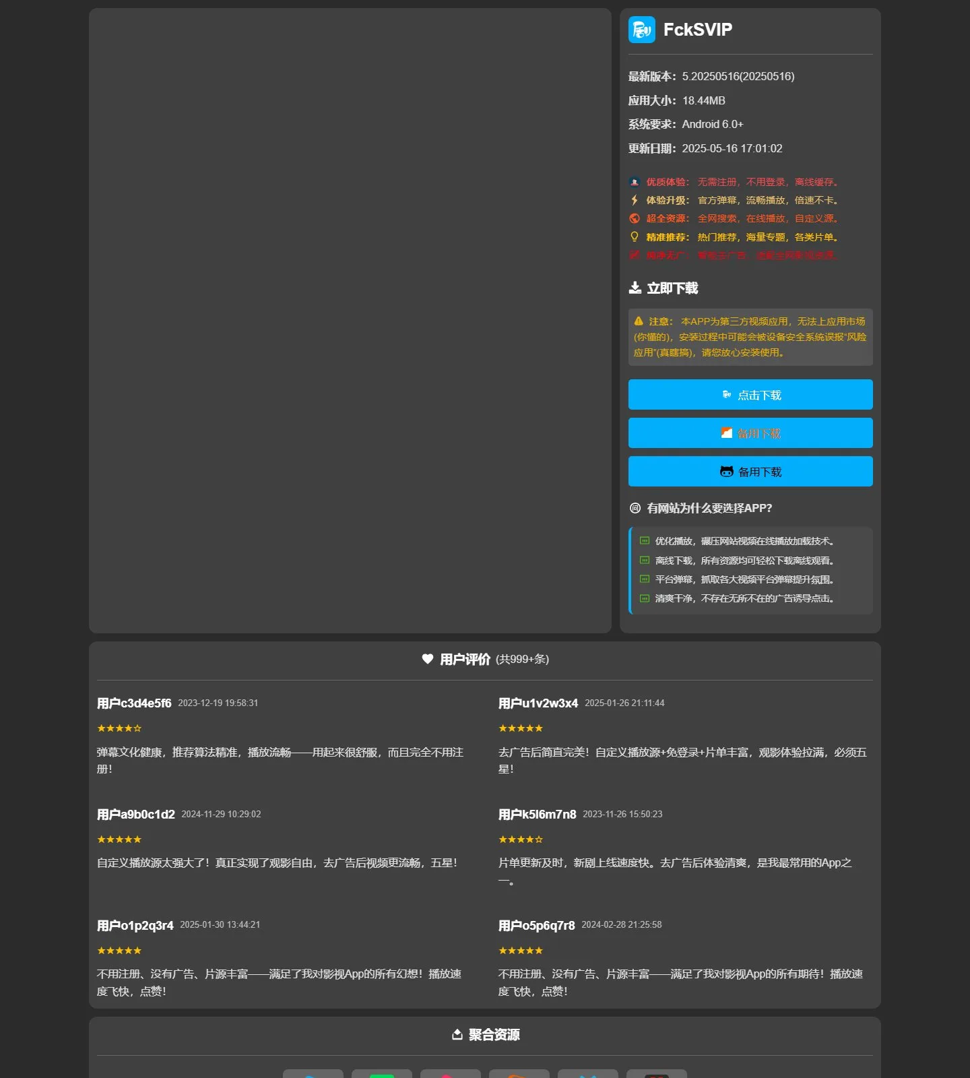Image resolution: width=970 pixels, height=1078 pixels.
Task: Click the FckSVIP title text
Action: click(x=698, y=30)
